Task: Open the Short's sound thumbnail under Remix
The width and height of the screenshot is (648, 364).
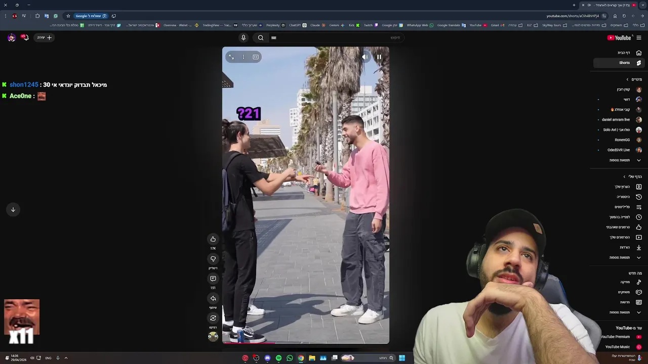Action: tap(213, 336)
